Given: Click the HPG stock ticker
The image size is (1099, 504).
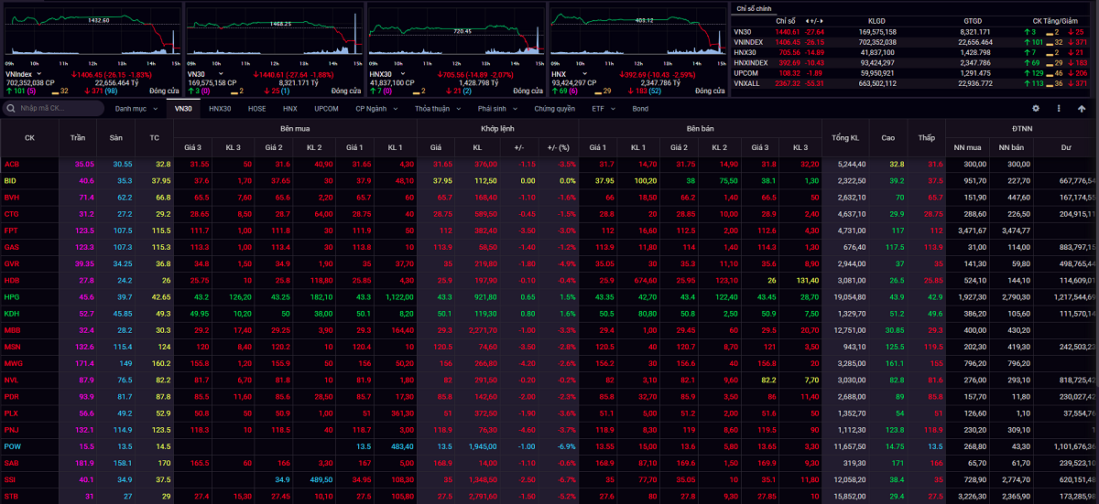Looking at the screenshot, I should (12, 297).
